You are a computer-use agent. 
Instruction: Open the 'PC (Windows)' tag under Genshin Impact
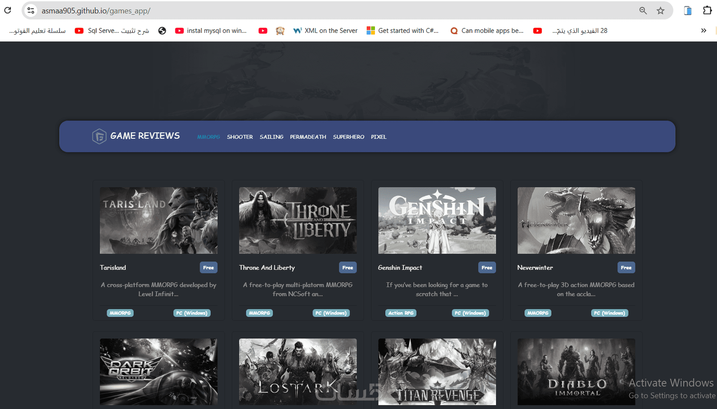(x=470, y=313)
